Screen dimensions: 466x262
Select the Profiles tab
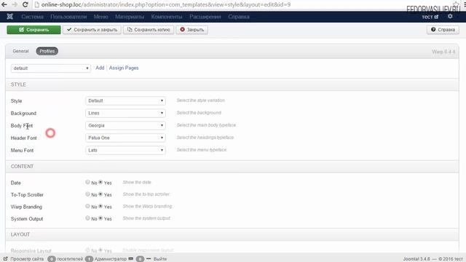[47, 51]
